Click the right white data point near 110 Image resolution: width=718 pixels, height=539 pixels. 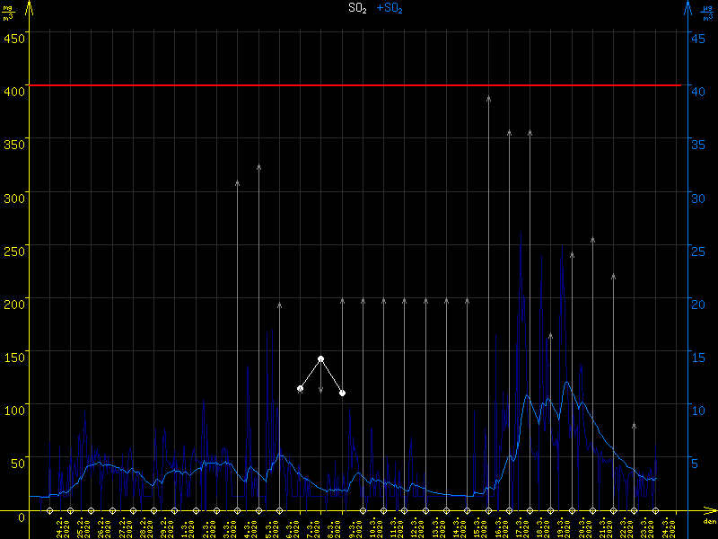click(x=342, y=393)
